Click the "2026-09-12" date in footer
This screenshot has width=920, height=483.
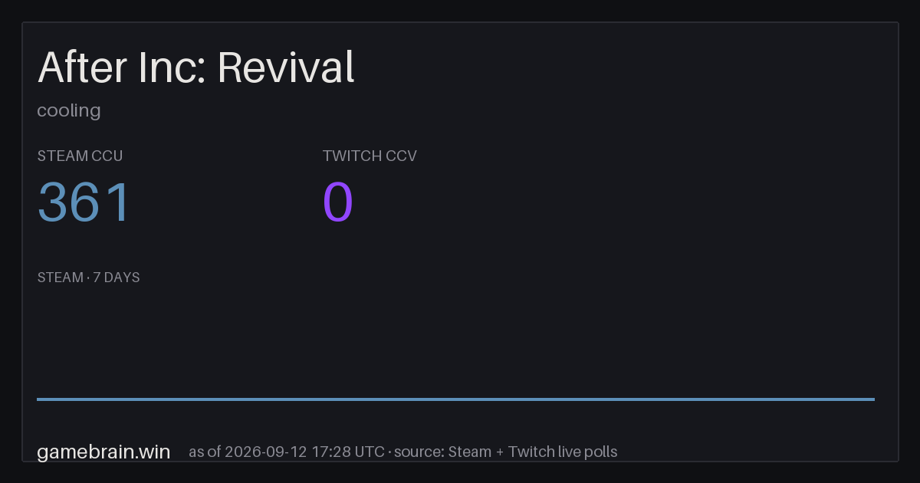(x=266, y=452)
